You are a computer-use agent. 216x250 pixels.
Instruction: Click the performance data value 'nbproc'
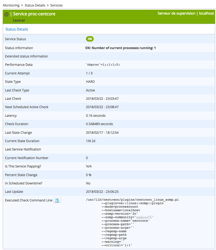click(103, 65)
